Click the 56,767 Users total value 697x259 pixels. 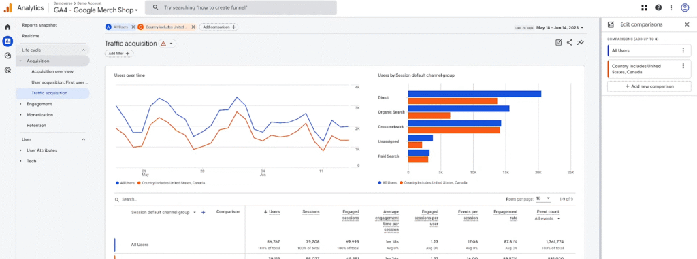pyautogui.click(x=274, y=242)
